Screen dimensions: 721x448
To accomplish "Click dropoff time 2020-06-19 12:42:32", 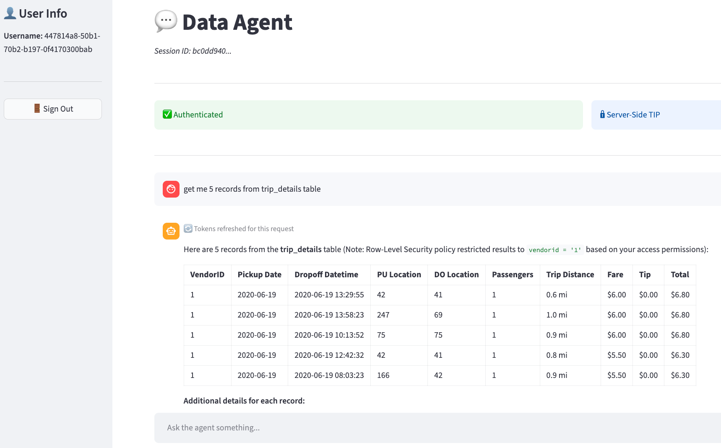I will coord(329,355).
